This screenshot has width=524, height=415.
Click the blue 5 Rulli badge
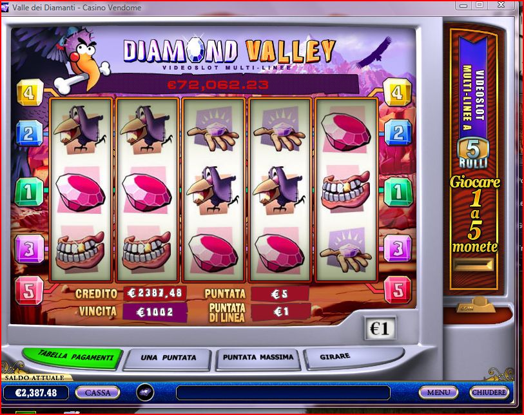[473, 151]
